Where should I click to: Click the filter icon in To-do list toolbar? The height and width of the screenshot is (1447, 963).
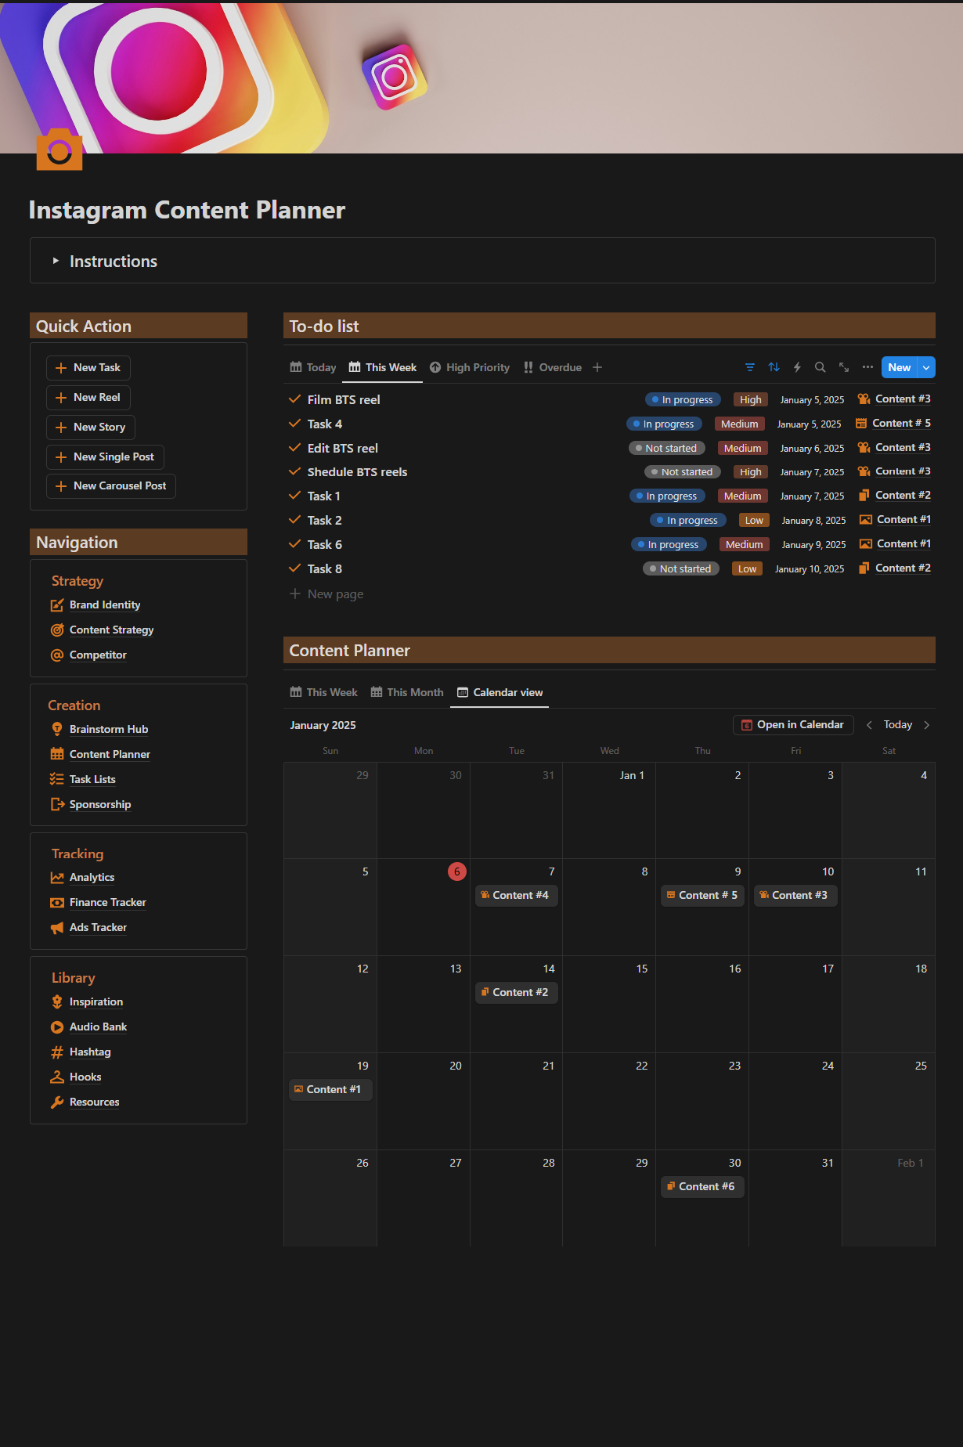point(750,367)
